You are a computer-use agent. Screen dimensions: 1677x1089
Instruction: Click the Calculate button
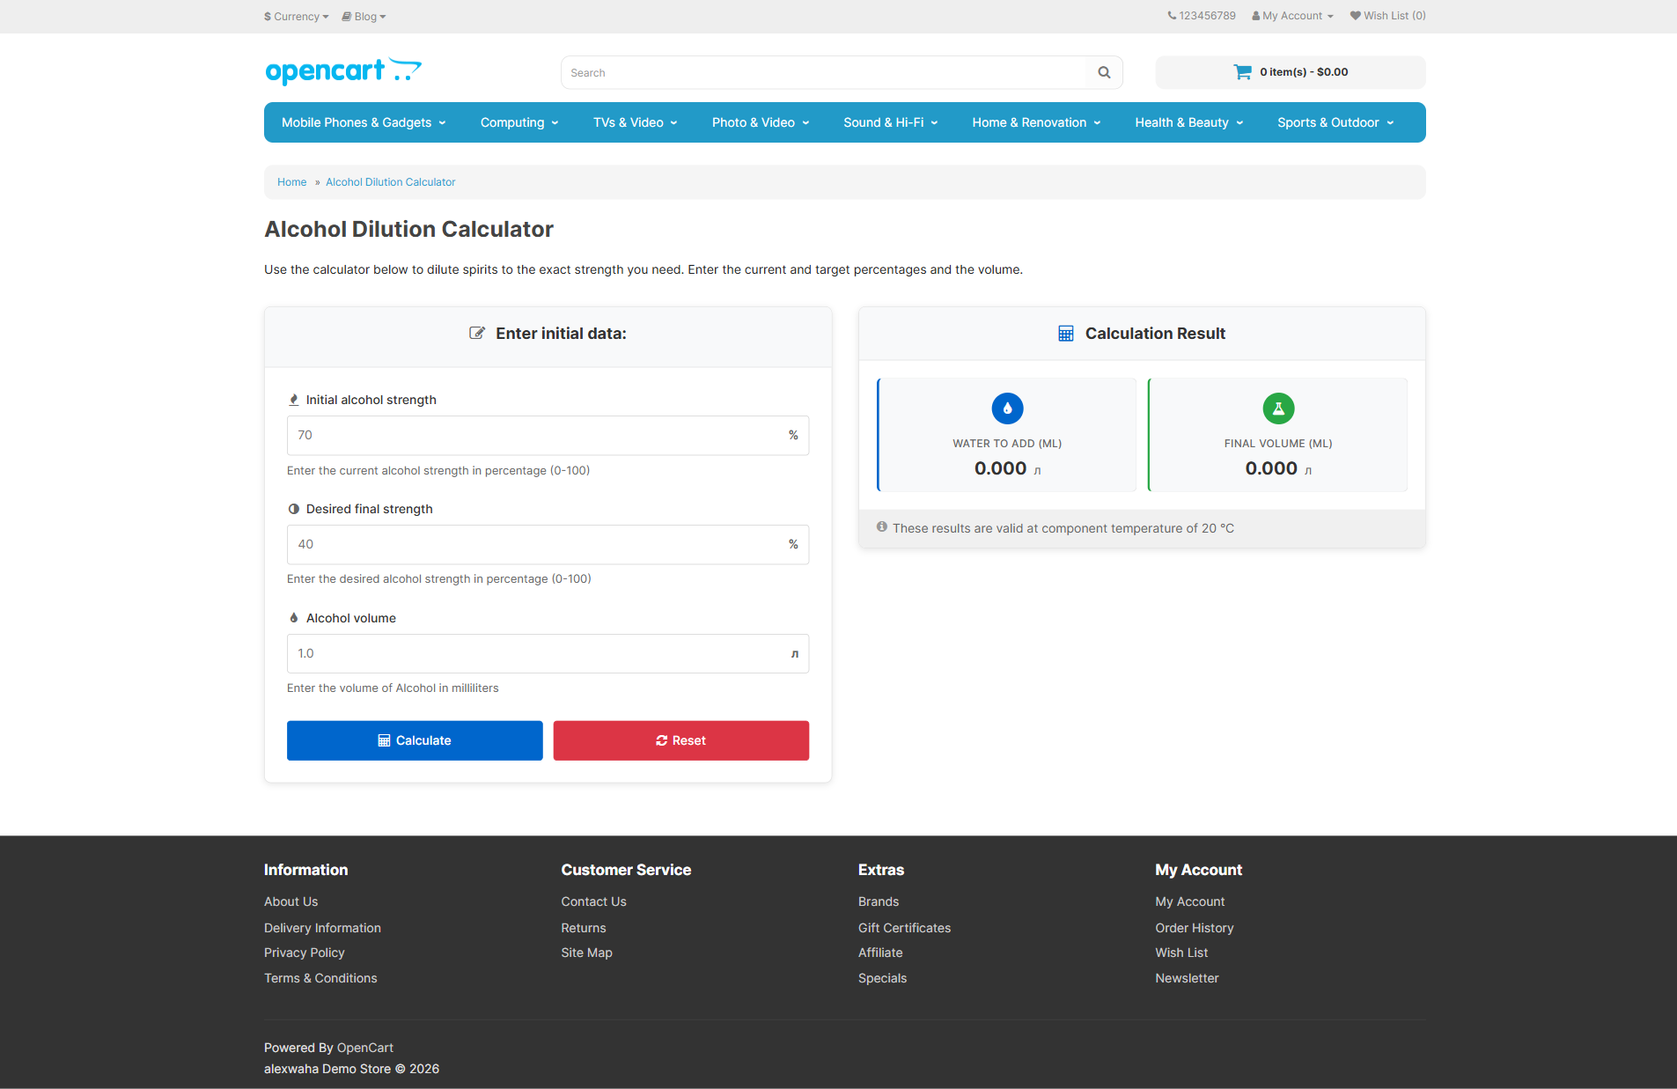click(415, 740)
